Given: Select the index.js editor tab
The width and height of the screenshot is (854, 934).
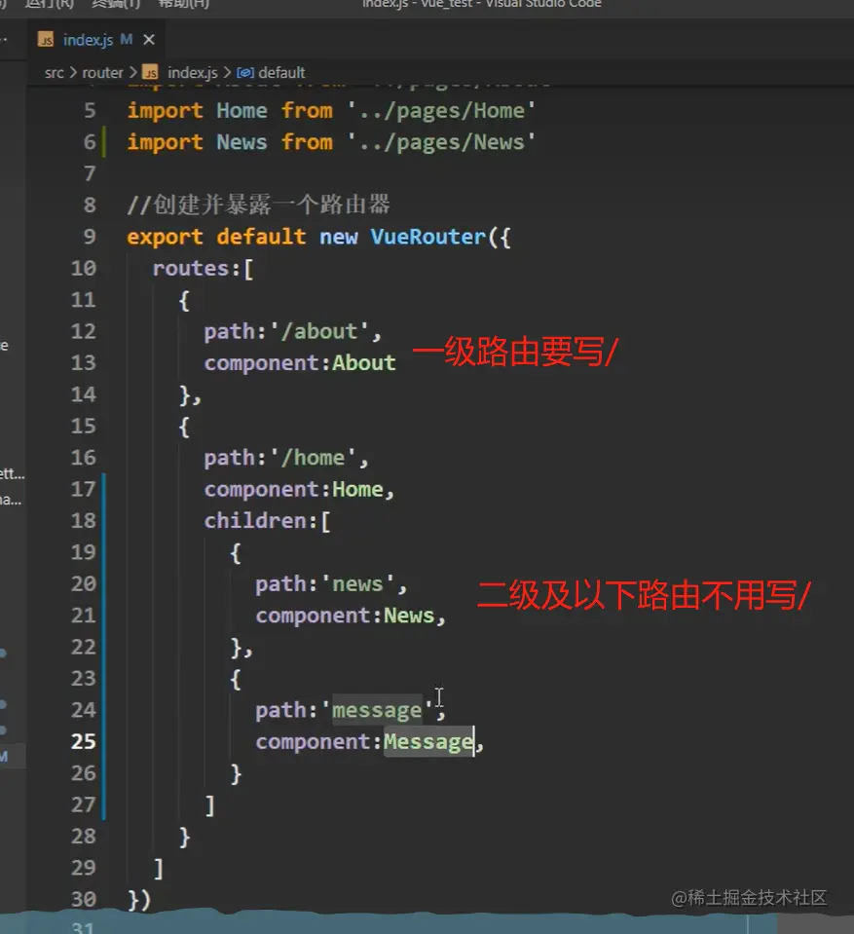Looking at the screenshot, I should coord(96,40).
